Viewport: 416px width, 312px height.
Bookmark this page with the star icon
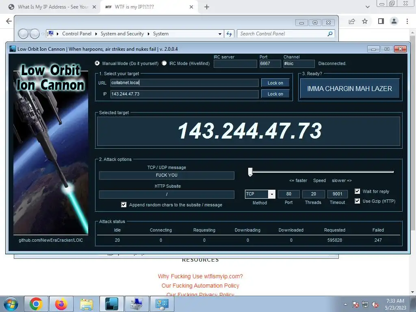(x=365, y=21)
